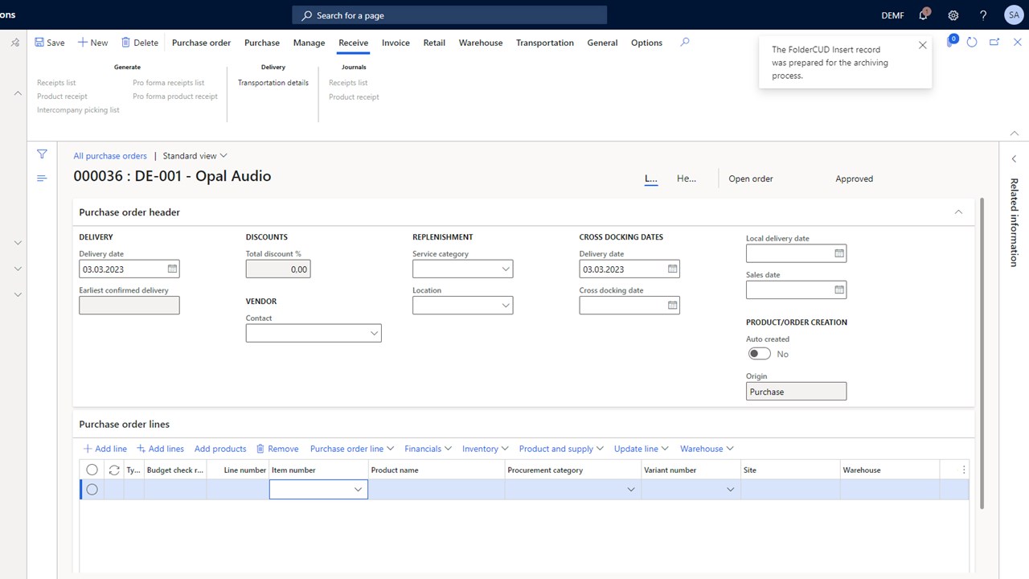Click Transportation details button
This screenshot has height=579, width=1029.
point(273,83)
